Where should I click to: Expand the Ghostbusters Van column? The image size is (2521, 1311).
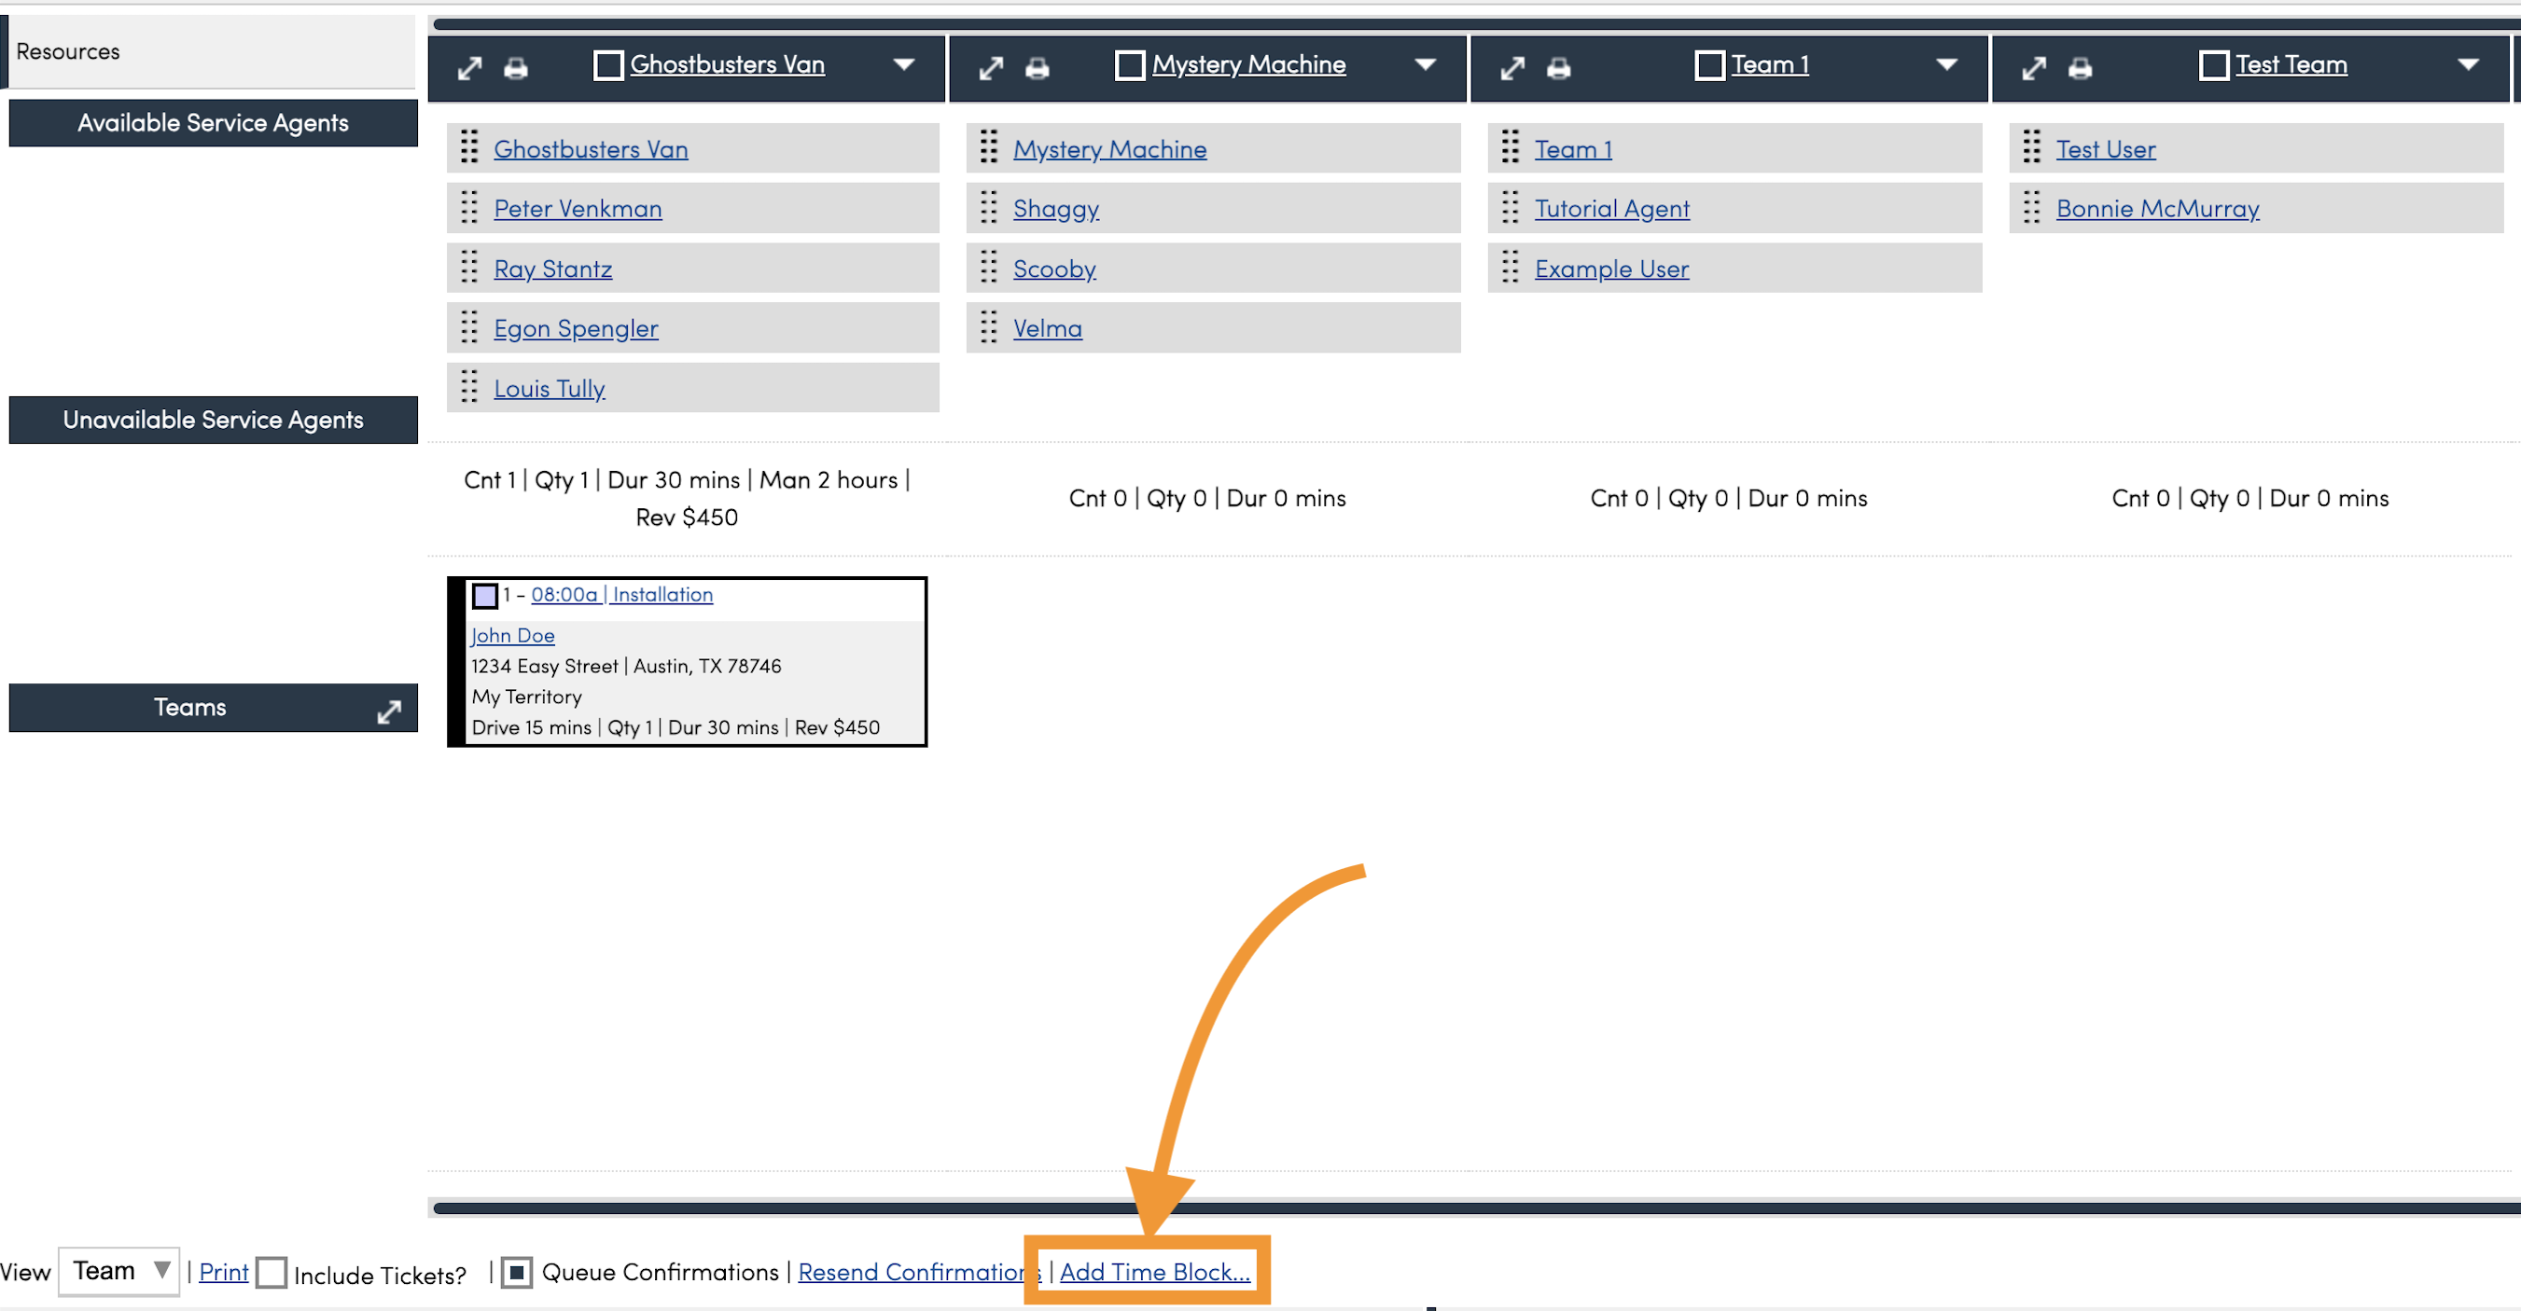tap(469, 67)
